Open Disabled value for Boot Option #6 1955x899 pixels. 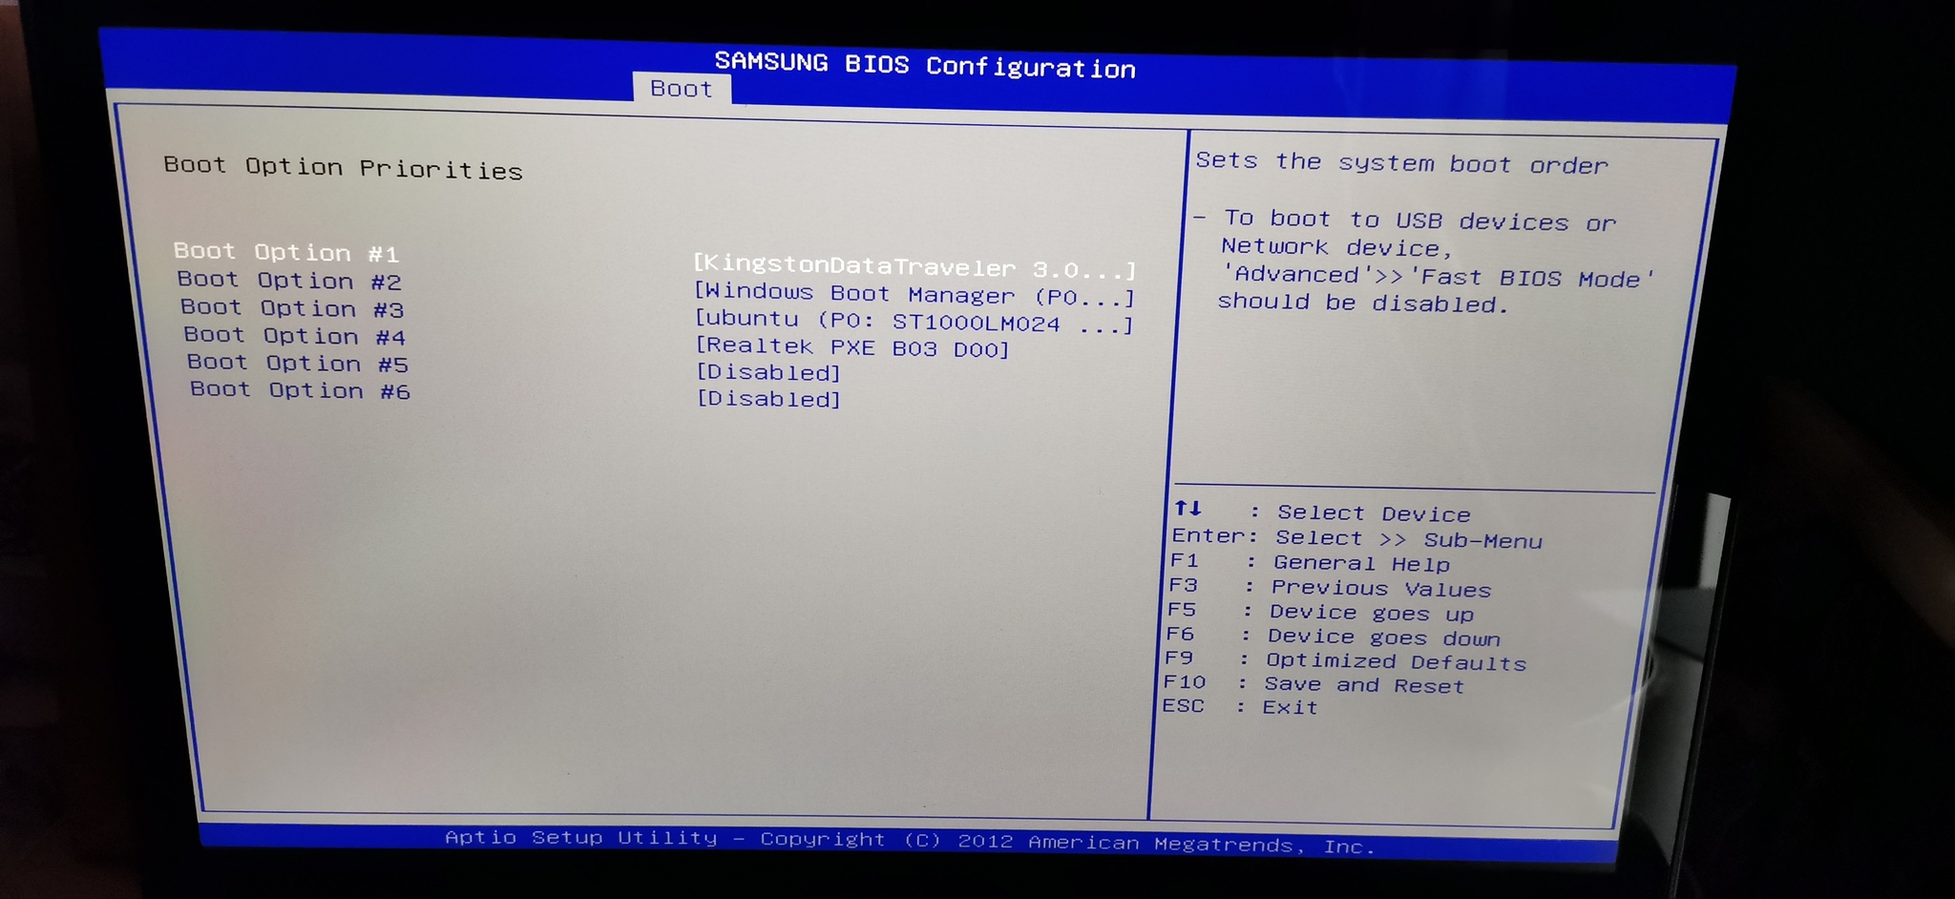click(x=768, y=399)
